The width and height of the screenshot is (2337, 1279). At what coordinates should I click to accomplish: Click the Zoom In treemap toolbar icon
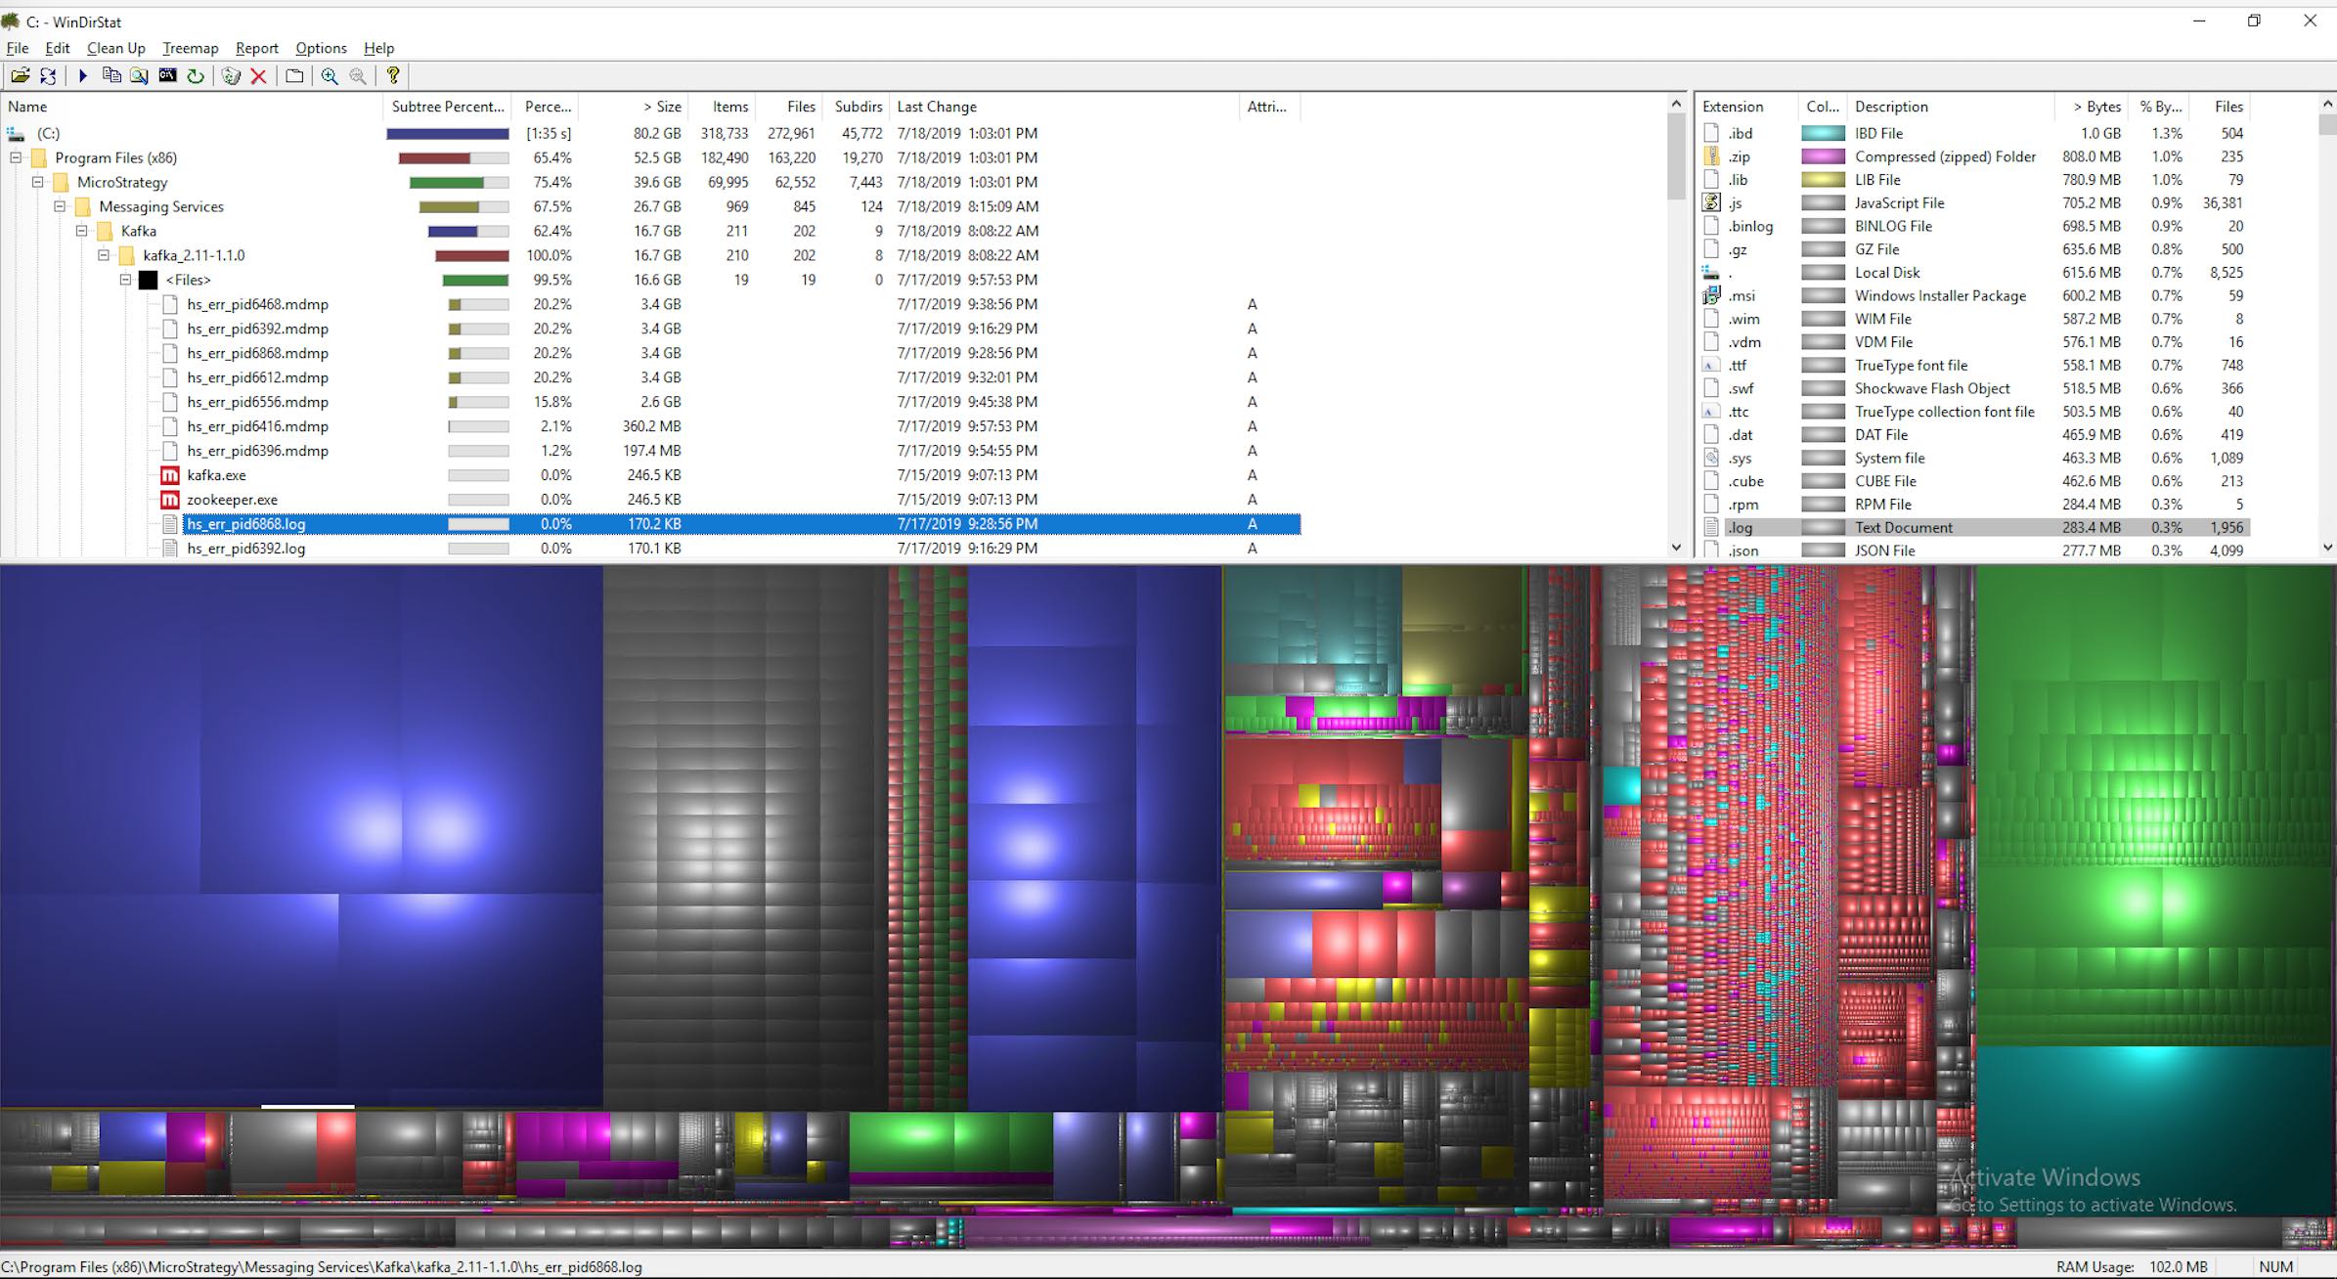coord(330,75)
